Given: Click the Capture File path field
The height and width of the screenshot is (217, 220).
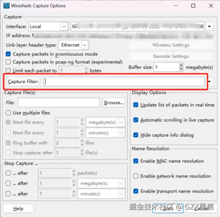Looking at the screenshot, I should click(x=59, y=103).
